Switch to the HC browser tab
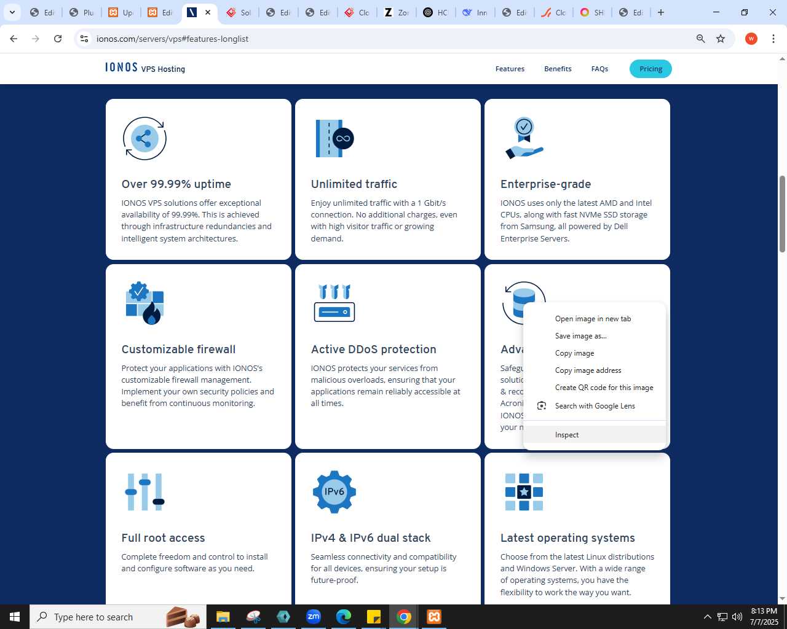This screenshot has width=787, height=629. click(x=436, y=12)
